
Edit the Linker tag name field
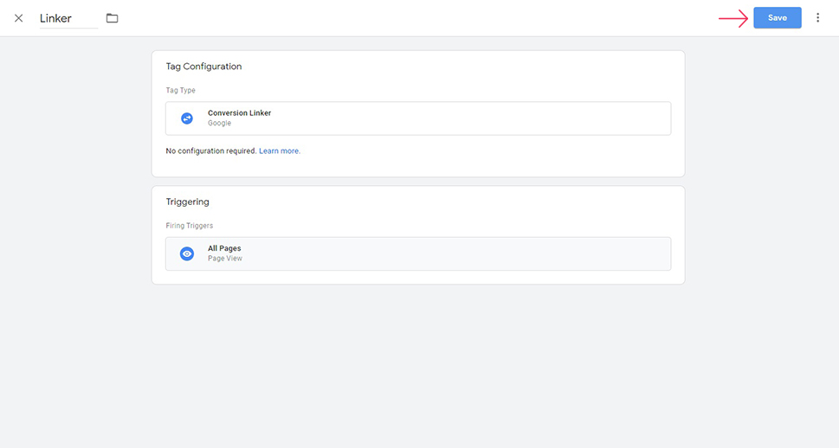pyautogui.click(x=68, y=18)
